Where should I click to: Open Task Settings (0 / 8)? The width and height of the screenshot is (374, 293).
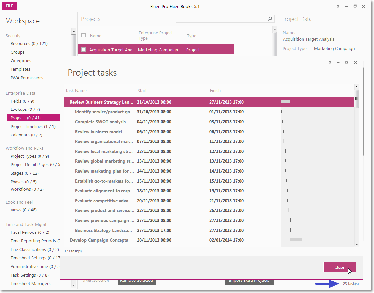coord(30,275)
